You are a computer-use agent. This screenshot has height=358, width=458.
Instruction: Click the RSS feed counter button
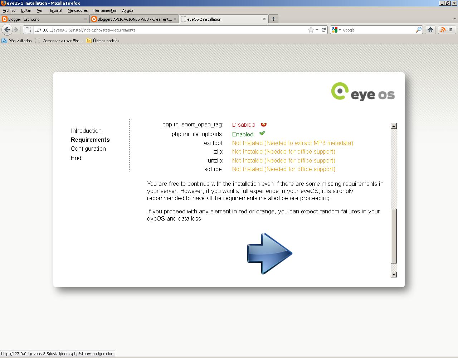click(447, 30)
